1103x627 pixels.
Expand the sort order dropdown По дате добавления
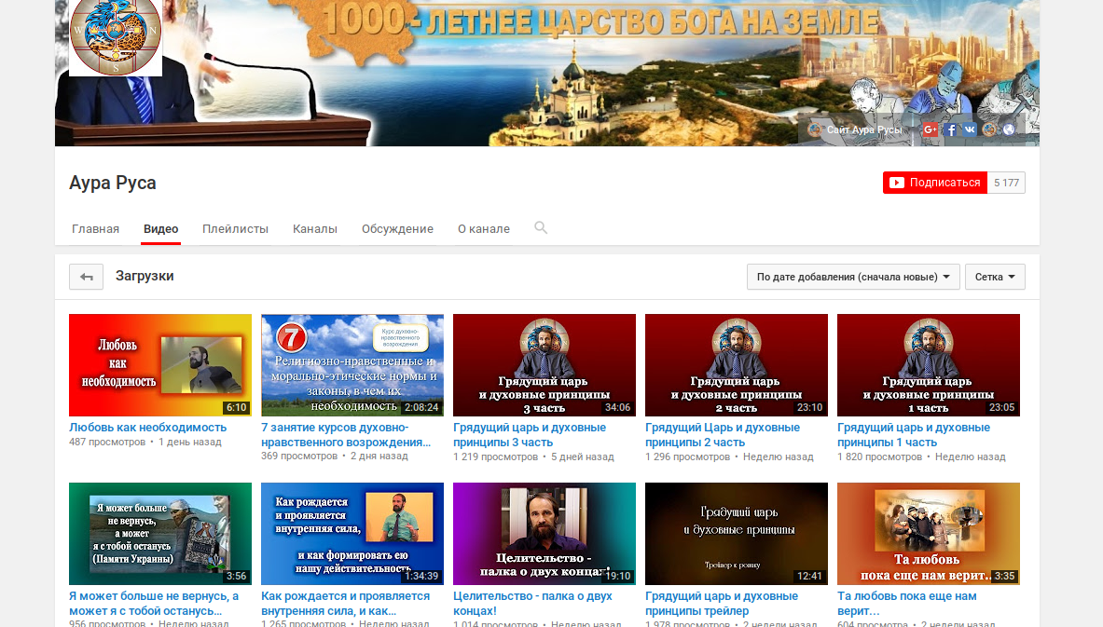pos(852,277)
